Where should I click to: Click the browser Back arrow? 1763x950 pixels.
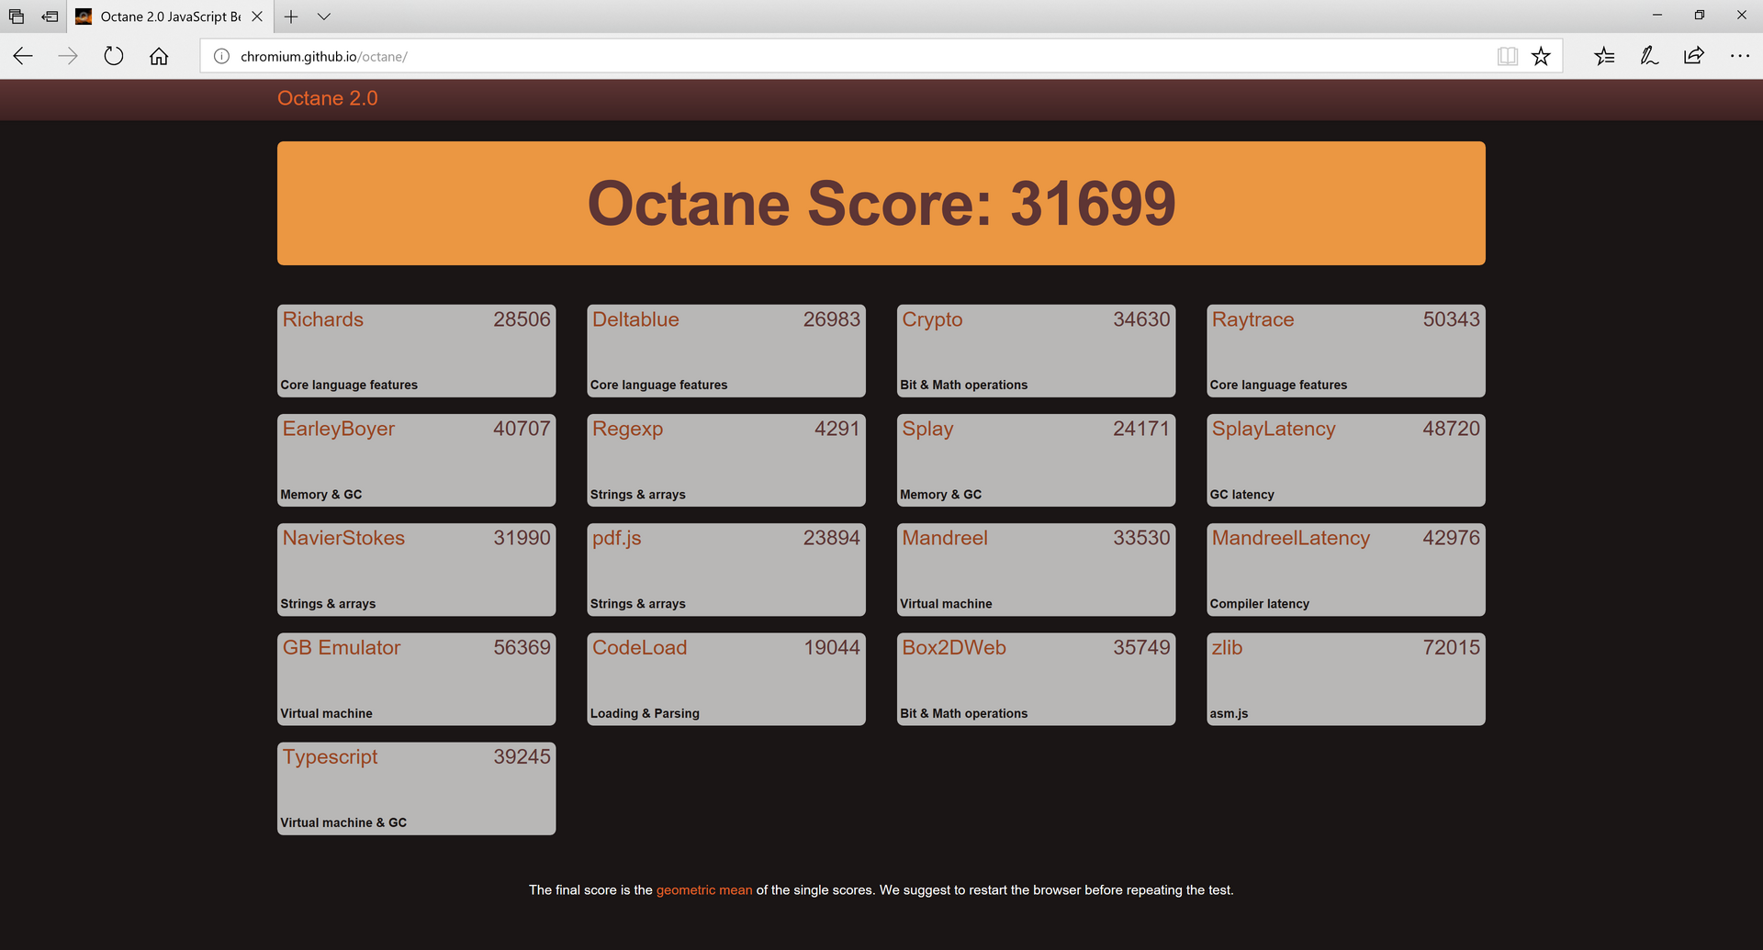23,56
